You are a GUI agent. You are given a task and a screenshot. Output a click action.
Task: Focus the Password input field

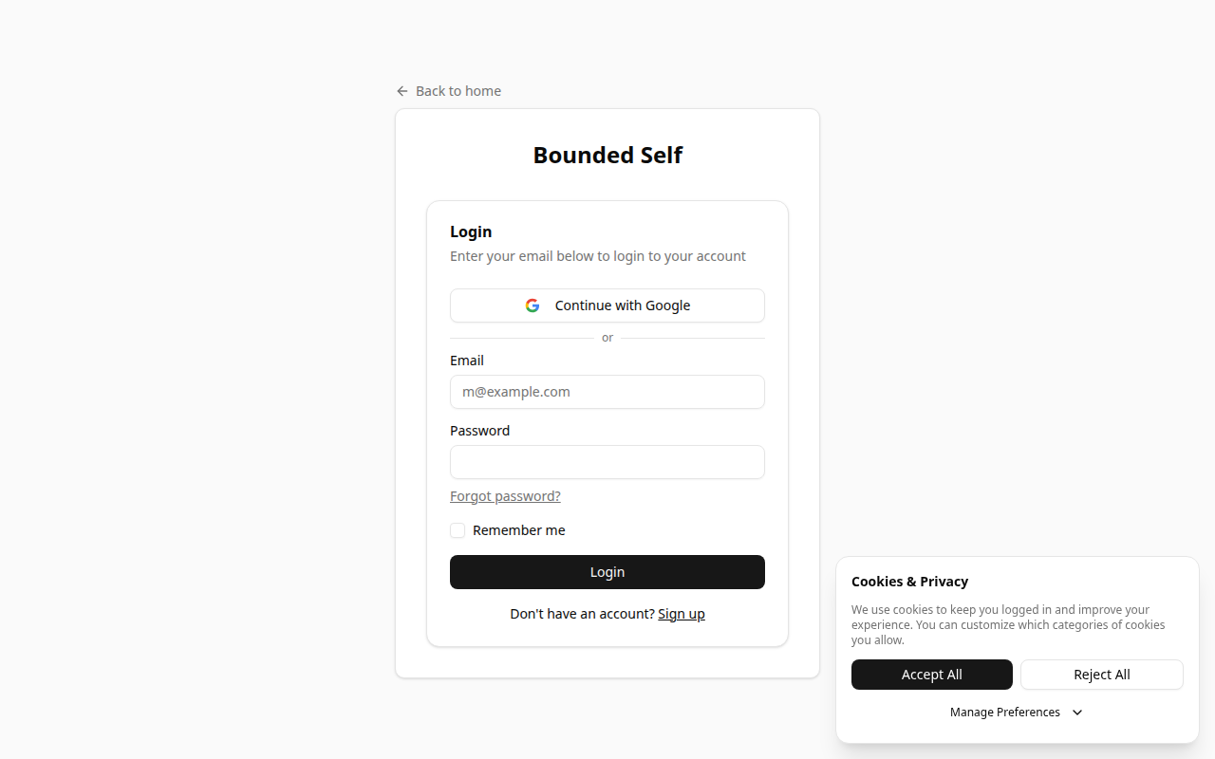607,462
